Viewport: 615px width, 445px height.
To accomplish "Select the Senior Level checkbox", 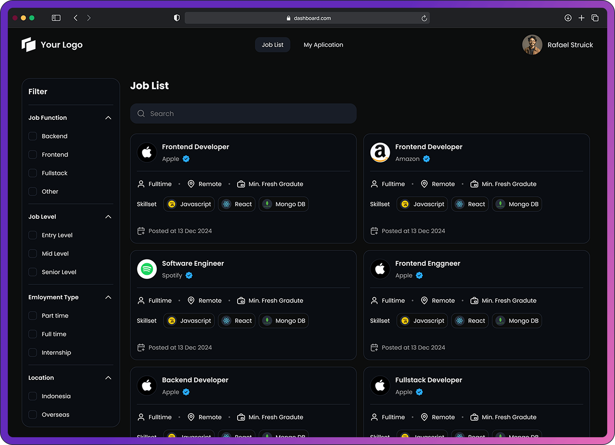I will tap(33, 272).
